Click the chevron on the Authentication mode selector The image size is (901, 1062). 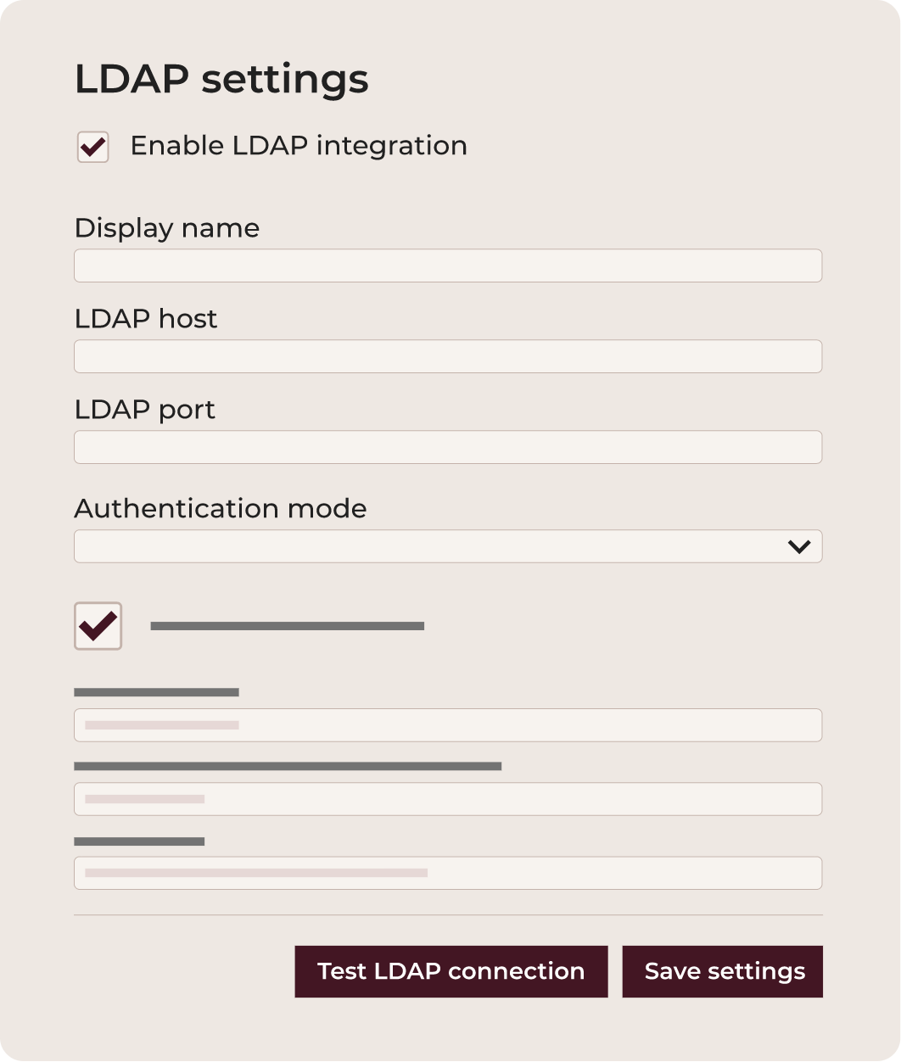[798, 546]
